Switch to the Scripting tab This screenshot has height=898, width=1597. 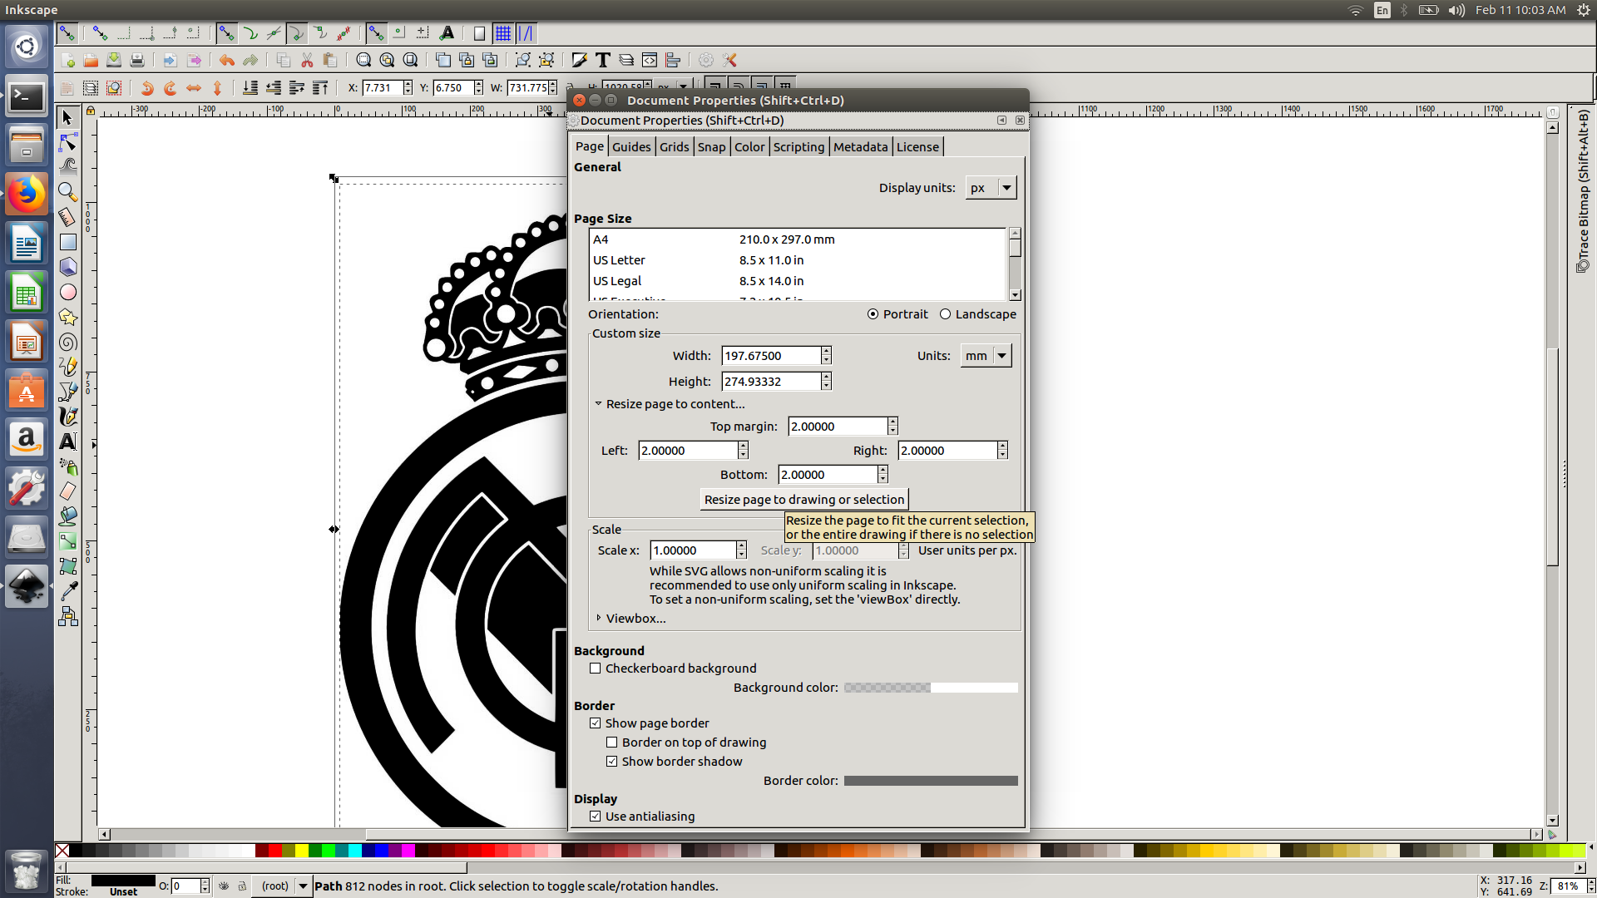point(798,147)
